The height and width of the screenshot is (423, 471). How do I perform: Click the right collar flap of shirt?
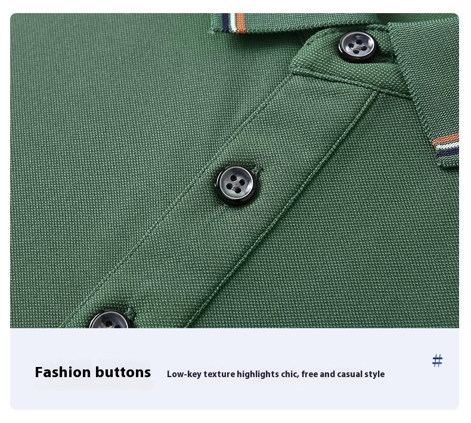point(426,90)
